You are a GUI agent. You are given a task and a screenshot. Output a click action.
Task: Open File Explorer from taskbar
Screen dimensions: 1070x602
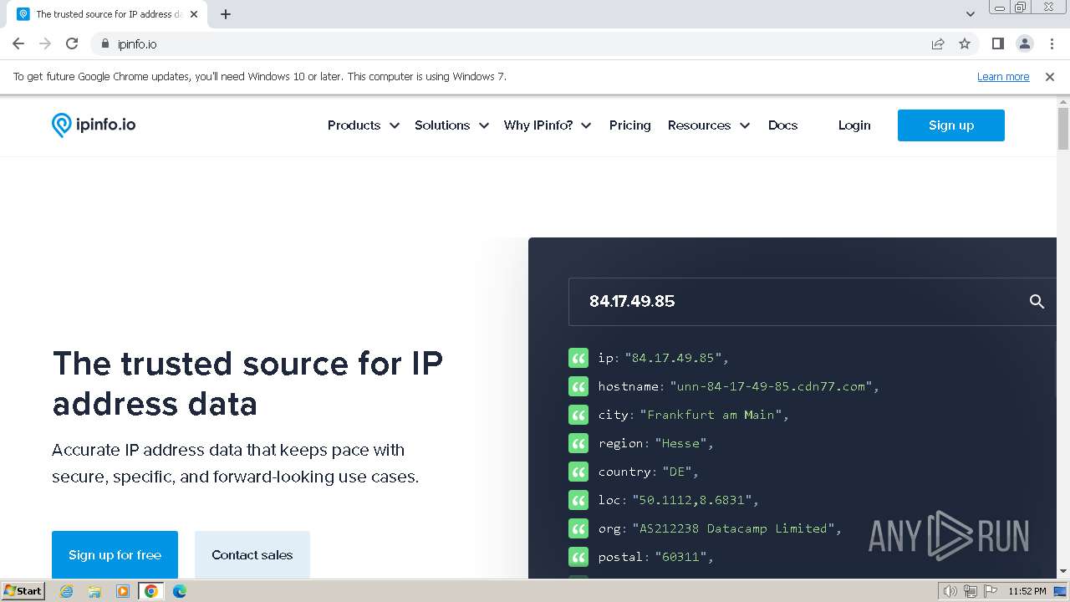tap(94, 591)
